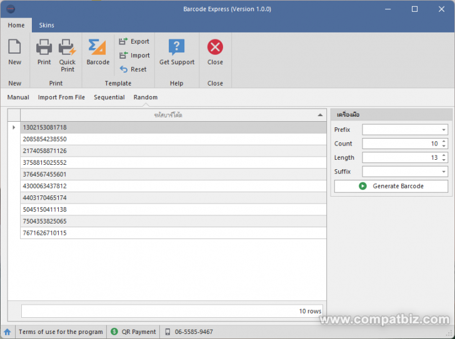This screenshot has height=339, width=455.
Task: Select row 2085854238550
Action: click(173, 139)
